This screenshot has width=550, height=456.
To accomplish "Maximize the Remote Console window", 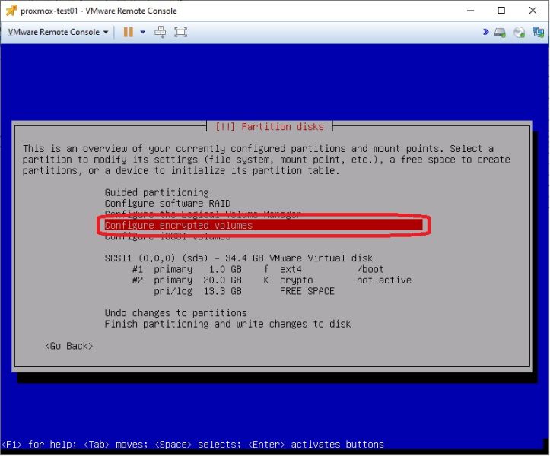I will pyautogui.click(x=501, y=11).
